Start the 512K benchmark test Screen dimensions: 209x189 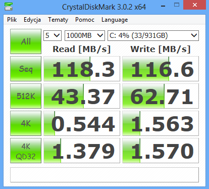26,96
